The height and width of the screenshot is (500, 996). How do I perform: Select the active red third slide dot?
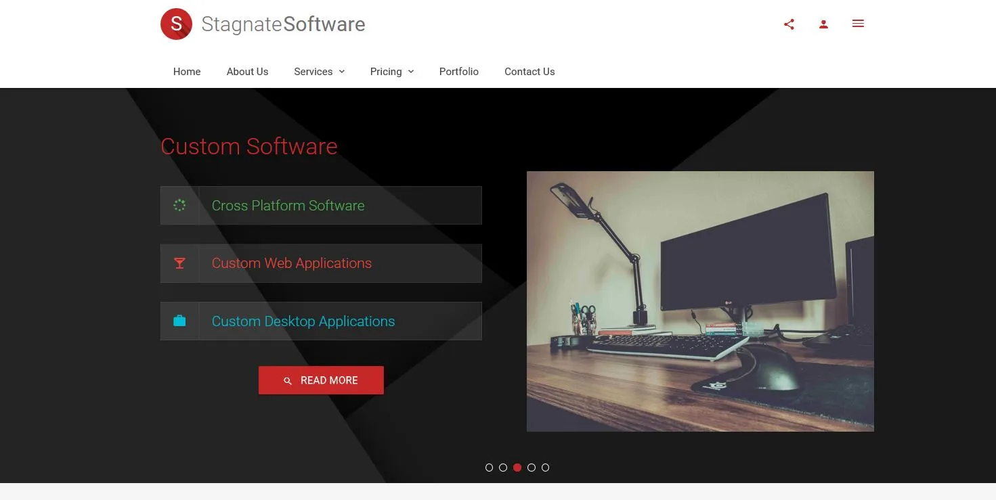coord(517,468)
